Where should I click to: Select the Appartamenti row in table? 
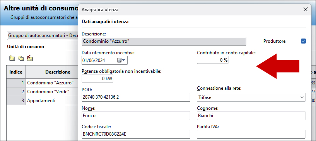click(42, 101)
